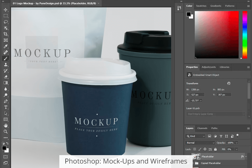Select the Gradient tool
This screenshot has height=168, width=252.
tap(6, 83)
